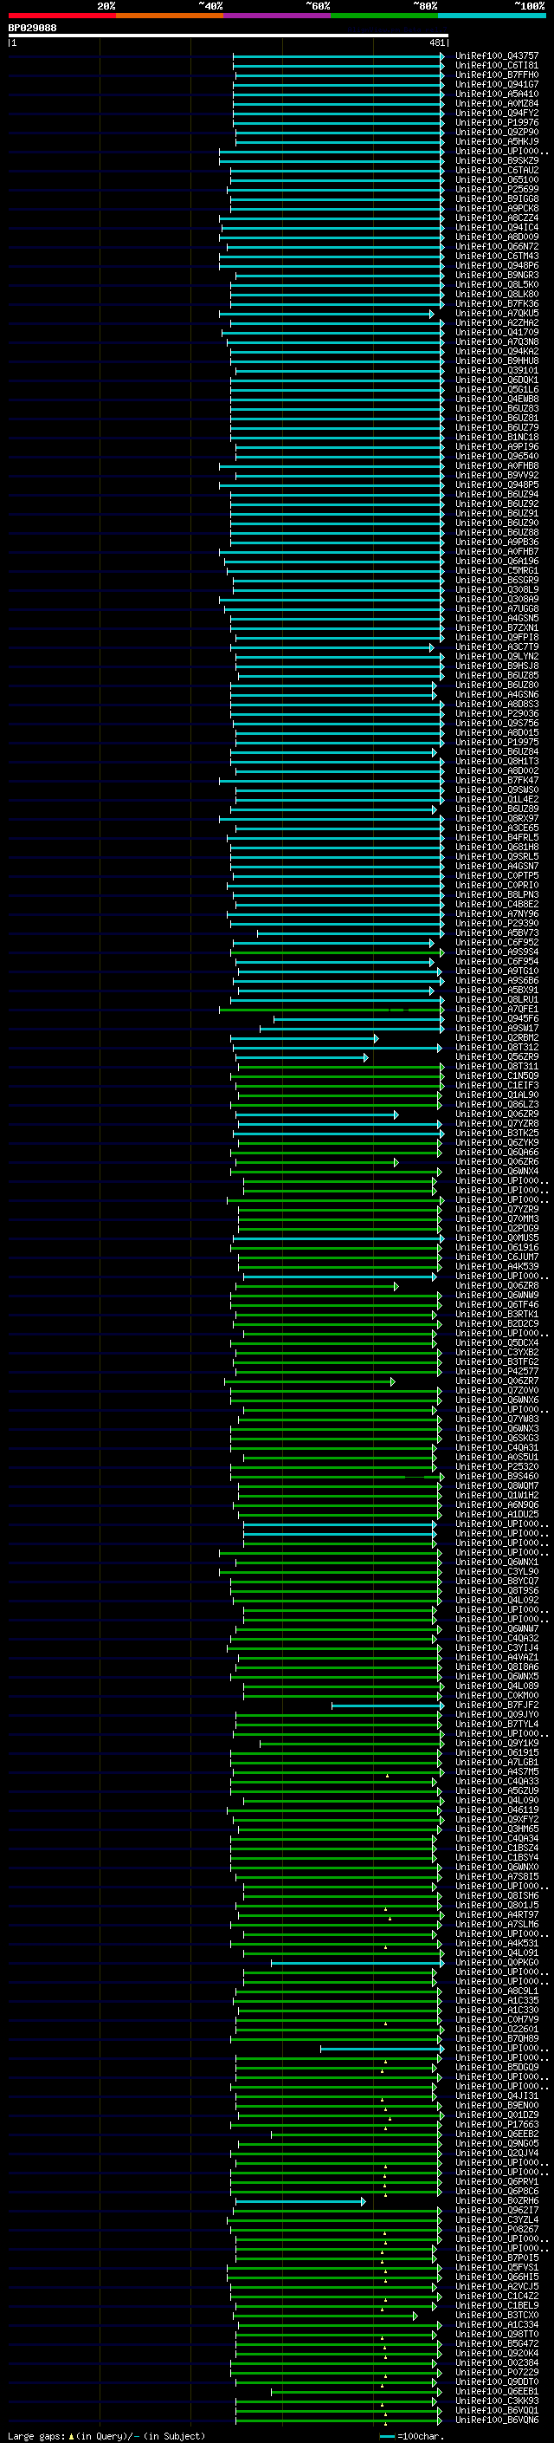Click the UniRef100_P29390 label
Image resolution: width=554 pixels, height=2443 pixels.
click(x=497, y=924)
